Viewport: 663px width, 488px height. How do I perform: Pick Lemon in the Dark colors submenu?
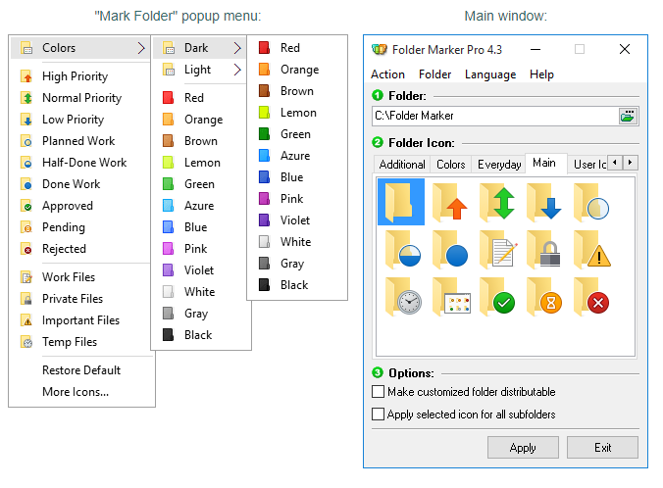(297, 113)
